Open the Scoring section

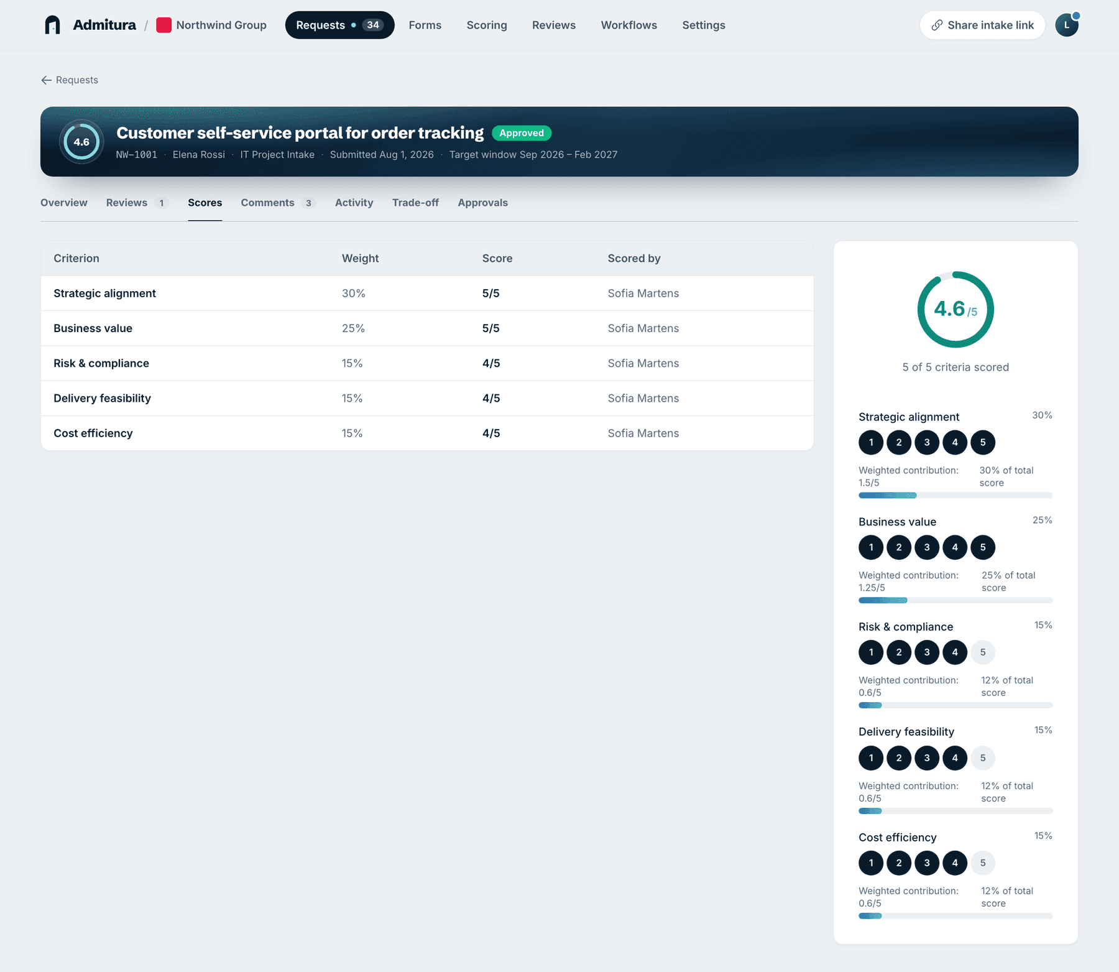point(487,25)
